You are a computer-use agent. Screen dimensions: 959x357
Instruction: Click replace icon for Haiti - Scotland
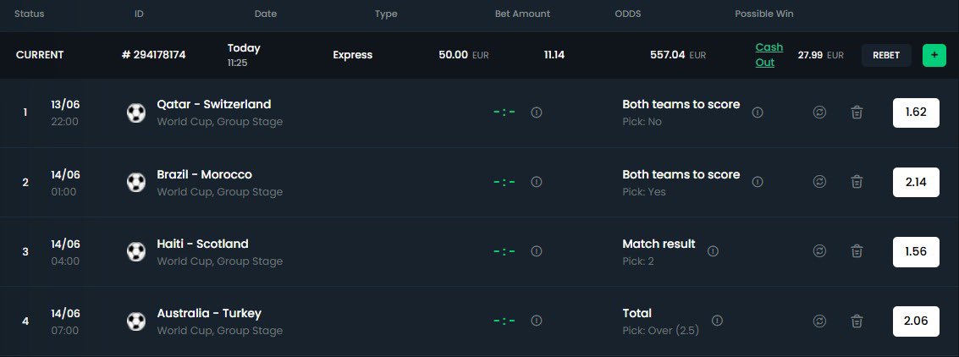tap(819, 251)
